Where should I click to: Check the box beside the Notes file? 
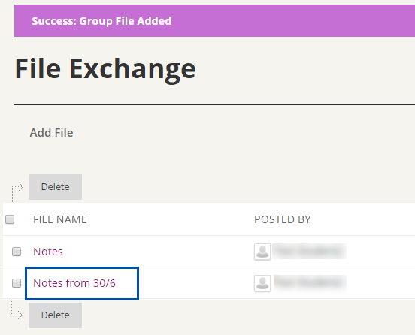17,252
